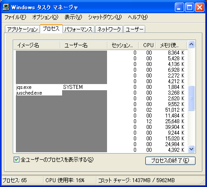Click the process list scrollbar thumb

(191, 98)
